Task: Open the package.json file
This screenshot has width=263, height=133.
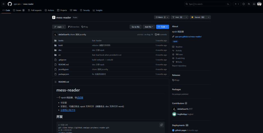Action: tap(64, 74)
